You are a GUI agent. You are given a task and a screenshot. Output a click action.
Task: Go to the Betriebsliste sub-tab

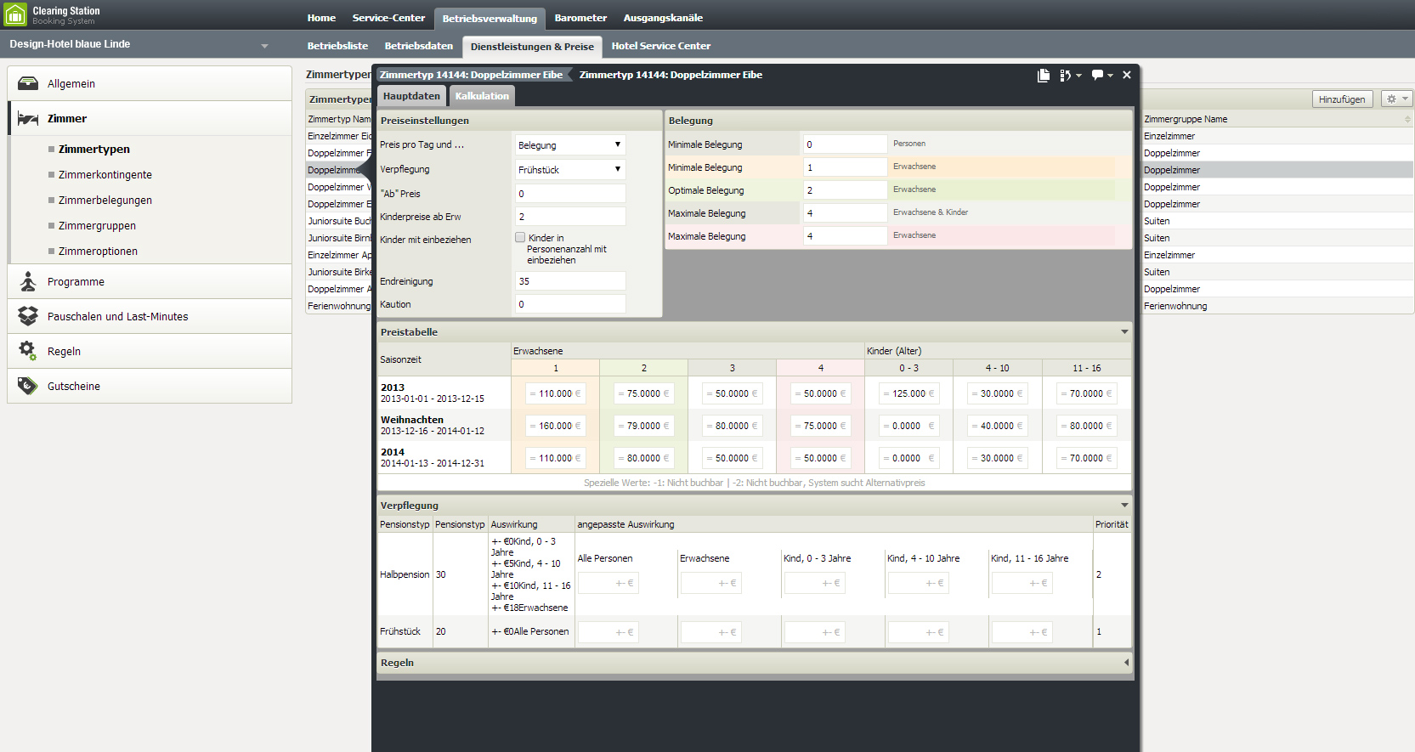(x=337, y=46)
